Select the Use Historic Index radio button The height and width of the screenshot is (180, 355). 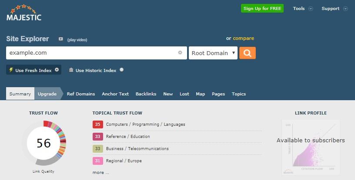pos(121,70)
